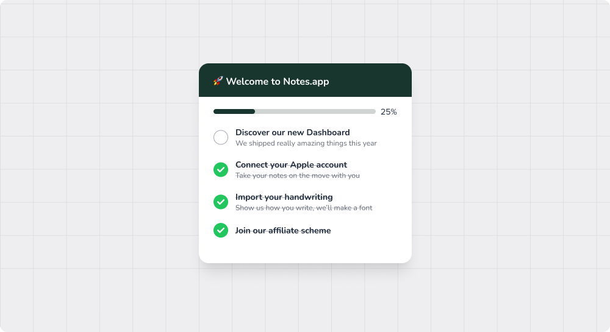Select the Connect your Apple account title

(x=291, y=164)
